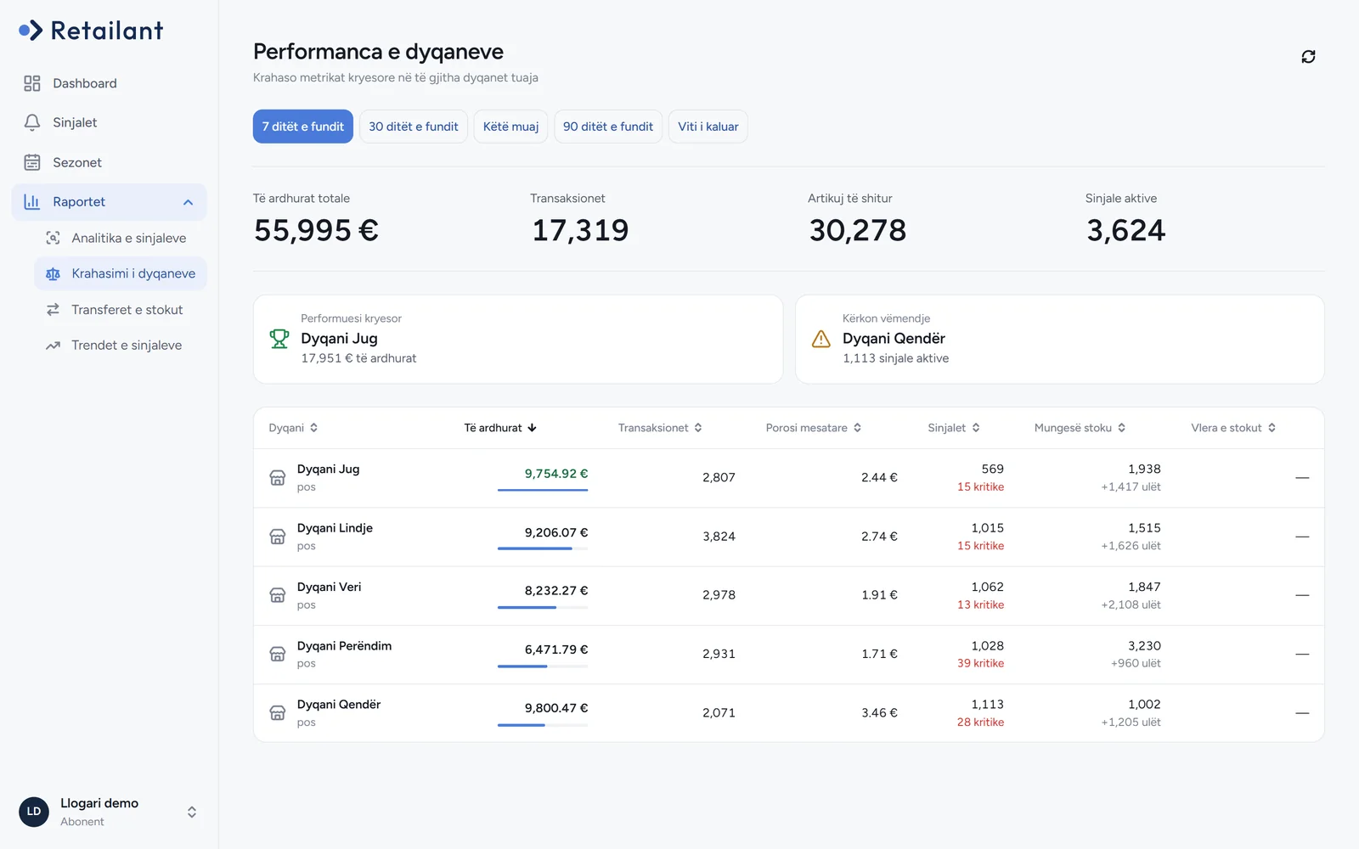Open Transferet e stokut
The width and height of the screenshot is (1359, 849).
pyautogui.click(x=120, y=310)
